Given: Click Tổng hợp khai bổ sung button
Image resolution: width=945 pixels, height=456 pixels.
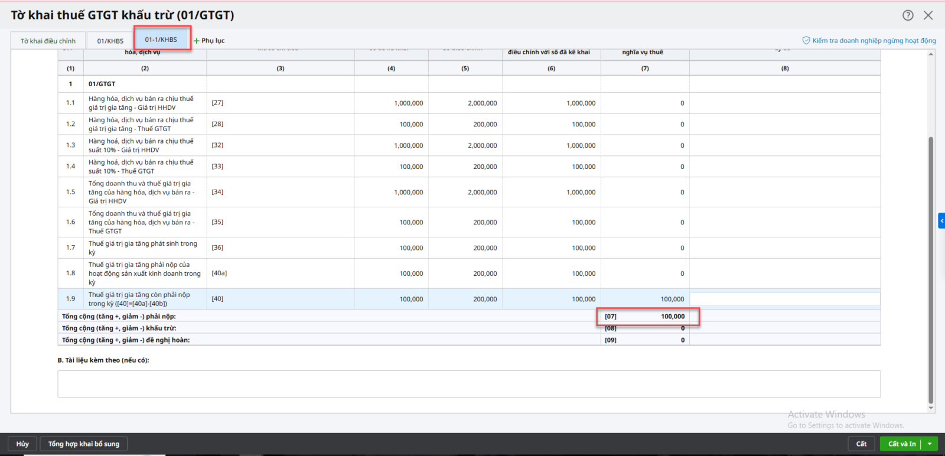Looking at the screenshot, I should 83,444.
